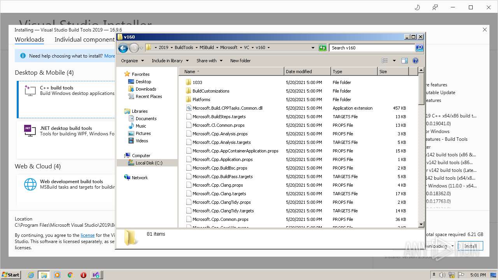Click the file list scroll down arrow
Image resolution: width=498 pixels, height=280 pixels.
click(x=421, y=224)
